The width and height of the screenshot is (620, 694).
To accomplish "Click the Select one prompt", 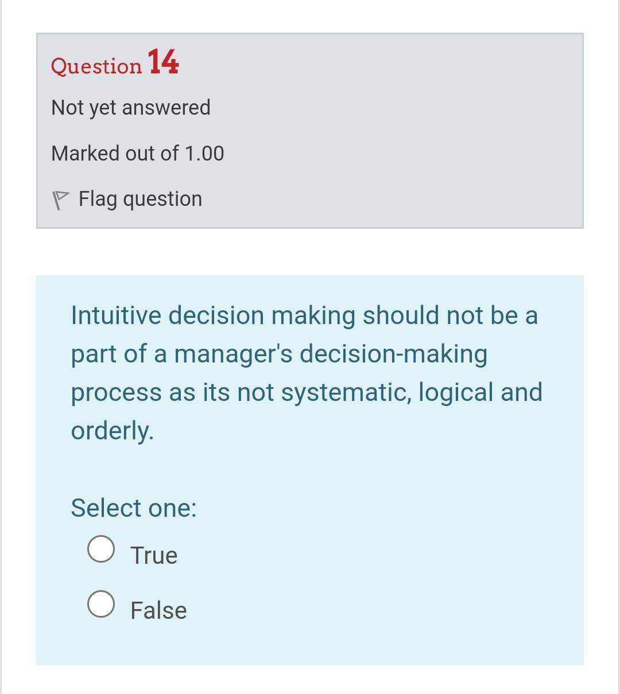I will tap(134, 508).
